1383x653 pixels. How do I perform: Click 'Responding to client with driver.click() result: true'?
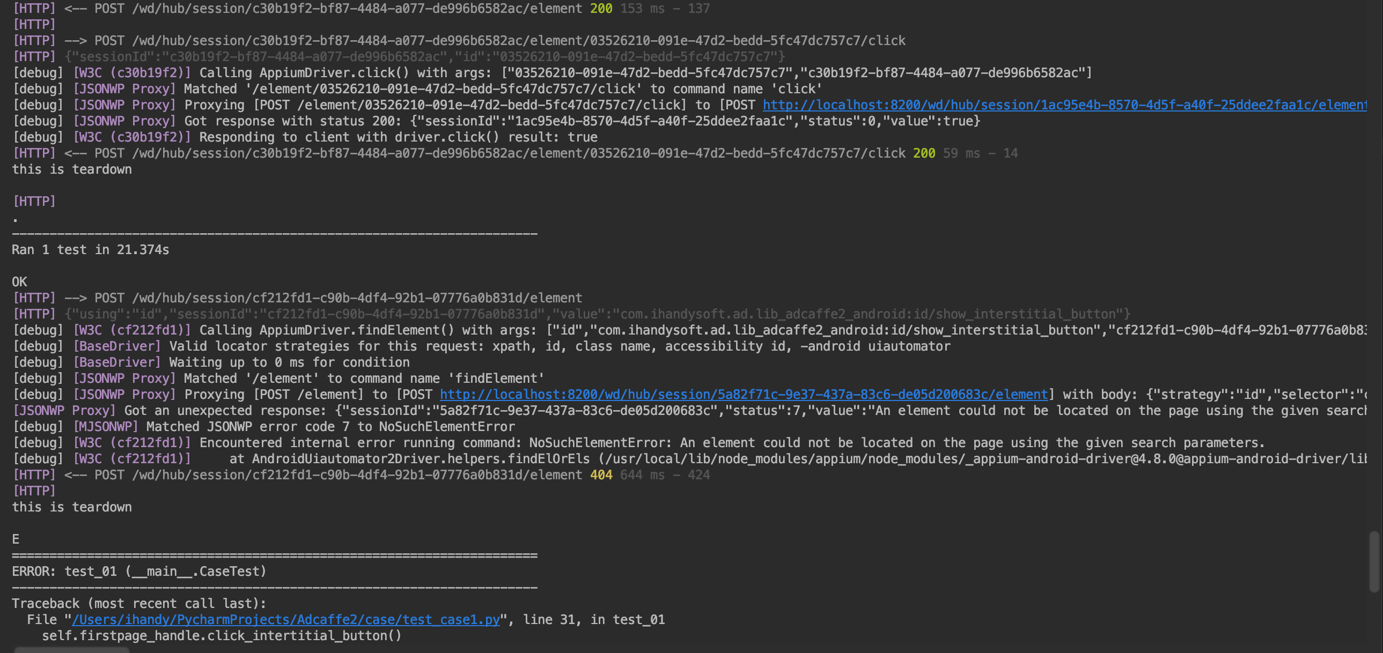point(305,137)
